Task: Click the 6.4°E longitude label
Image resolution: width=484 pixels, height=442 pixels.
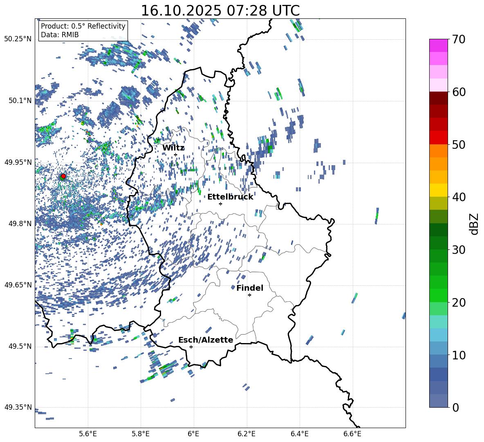Action: pyautogui.click(x=299, y=434)
